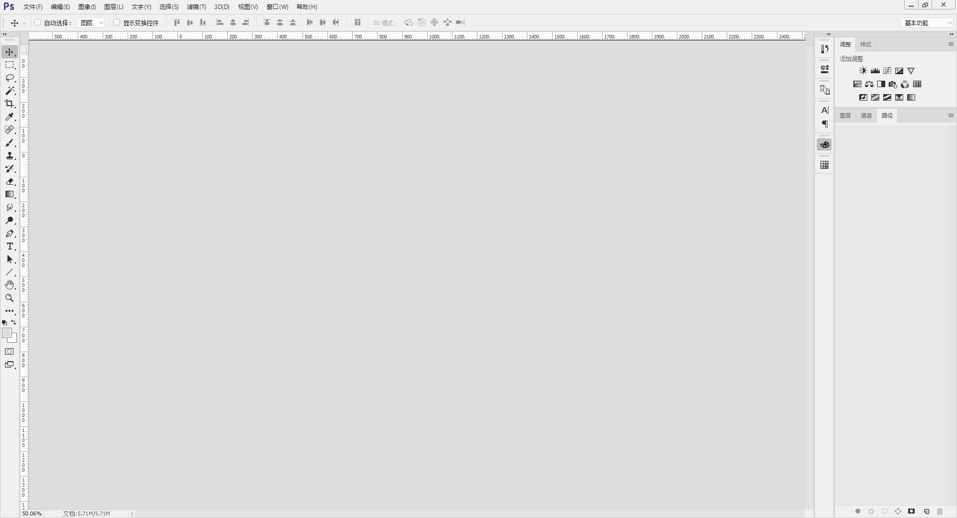Image resolution: width=957 pixels, height=518 pixels.
Task: Add a Curves adjustment
Action: tap(887, 71)
